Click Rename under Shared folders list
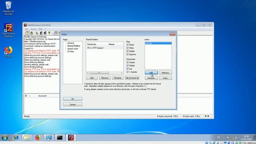256x144 pixels. (118, 78)
